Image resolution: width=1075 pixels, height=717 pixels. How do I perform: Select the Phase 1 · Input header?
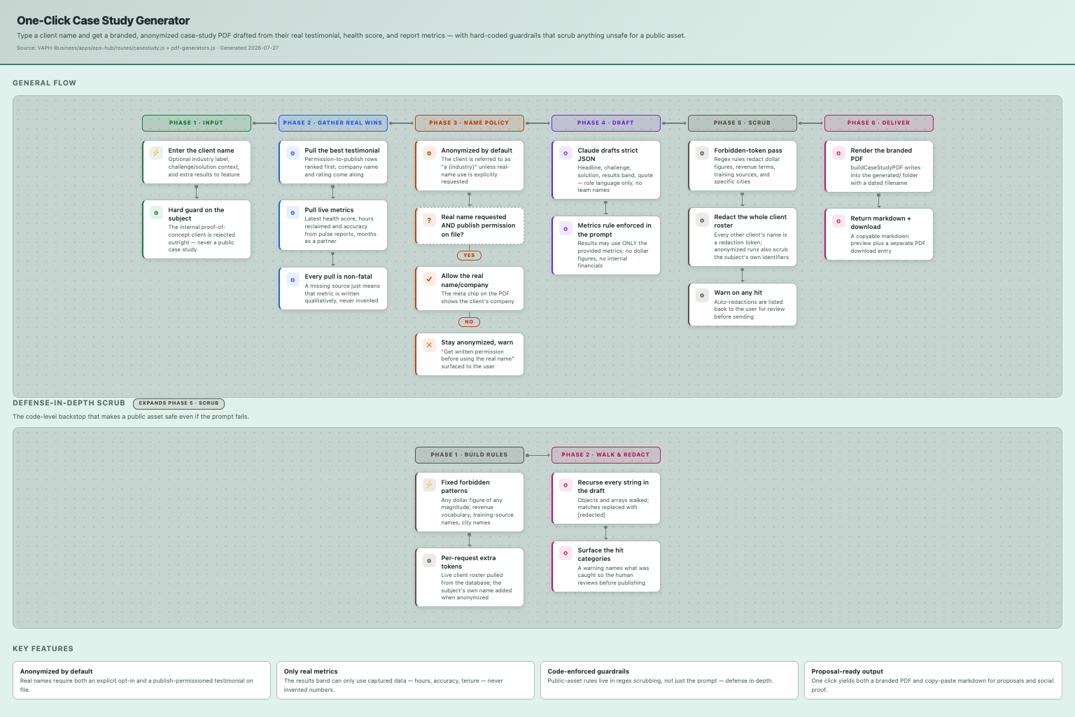197,123
